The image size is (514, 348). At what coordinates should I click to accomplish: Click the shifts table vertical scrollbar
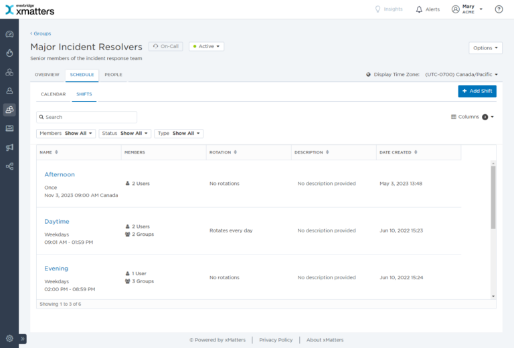493,197
